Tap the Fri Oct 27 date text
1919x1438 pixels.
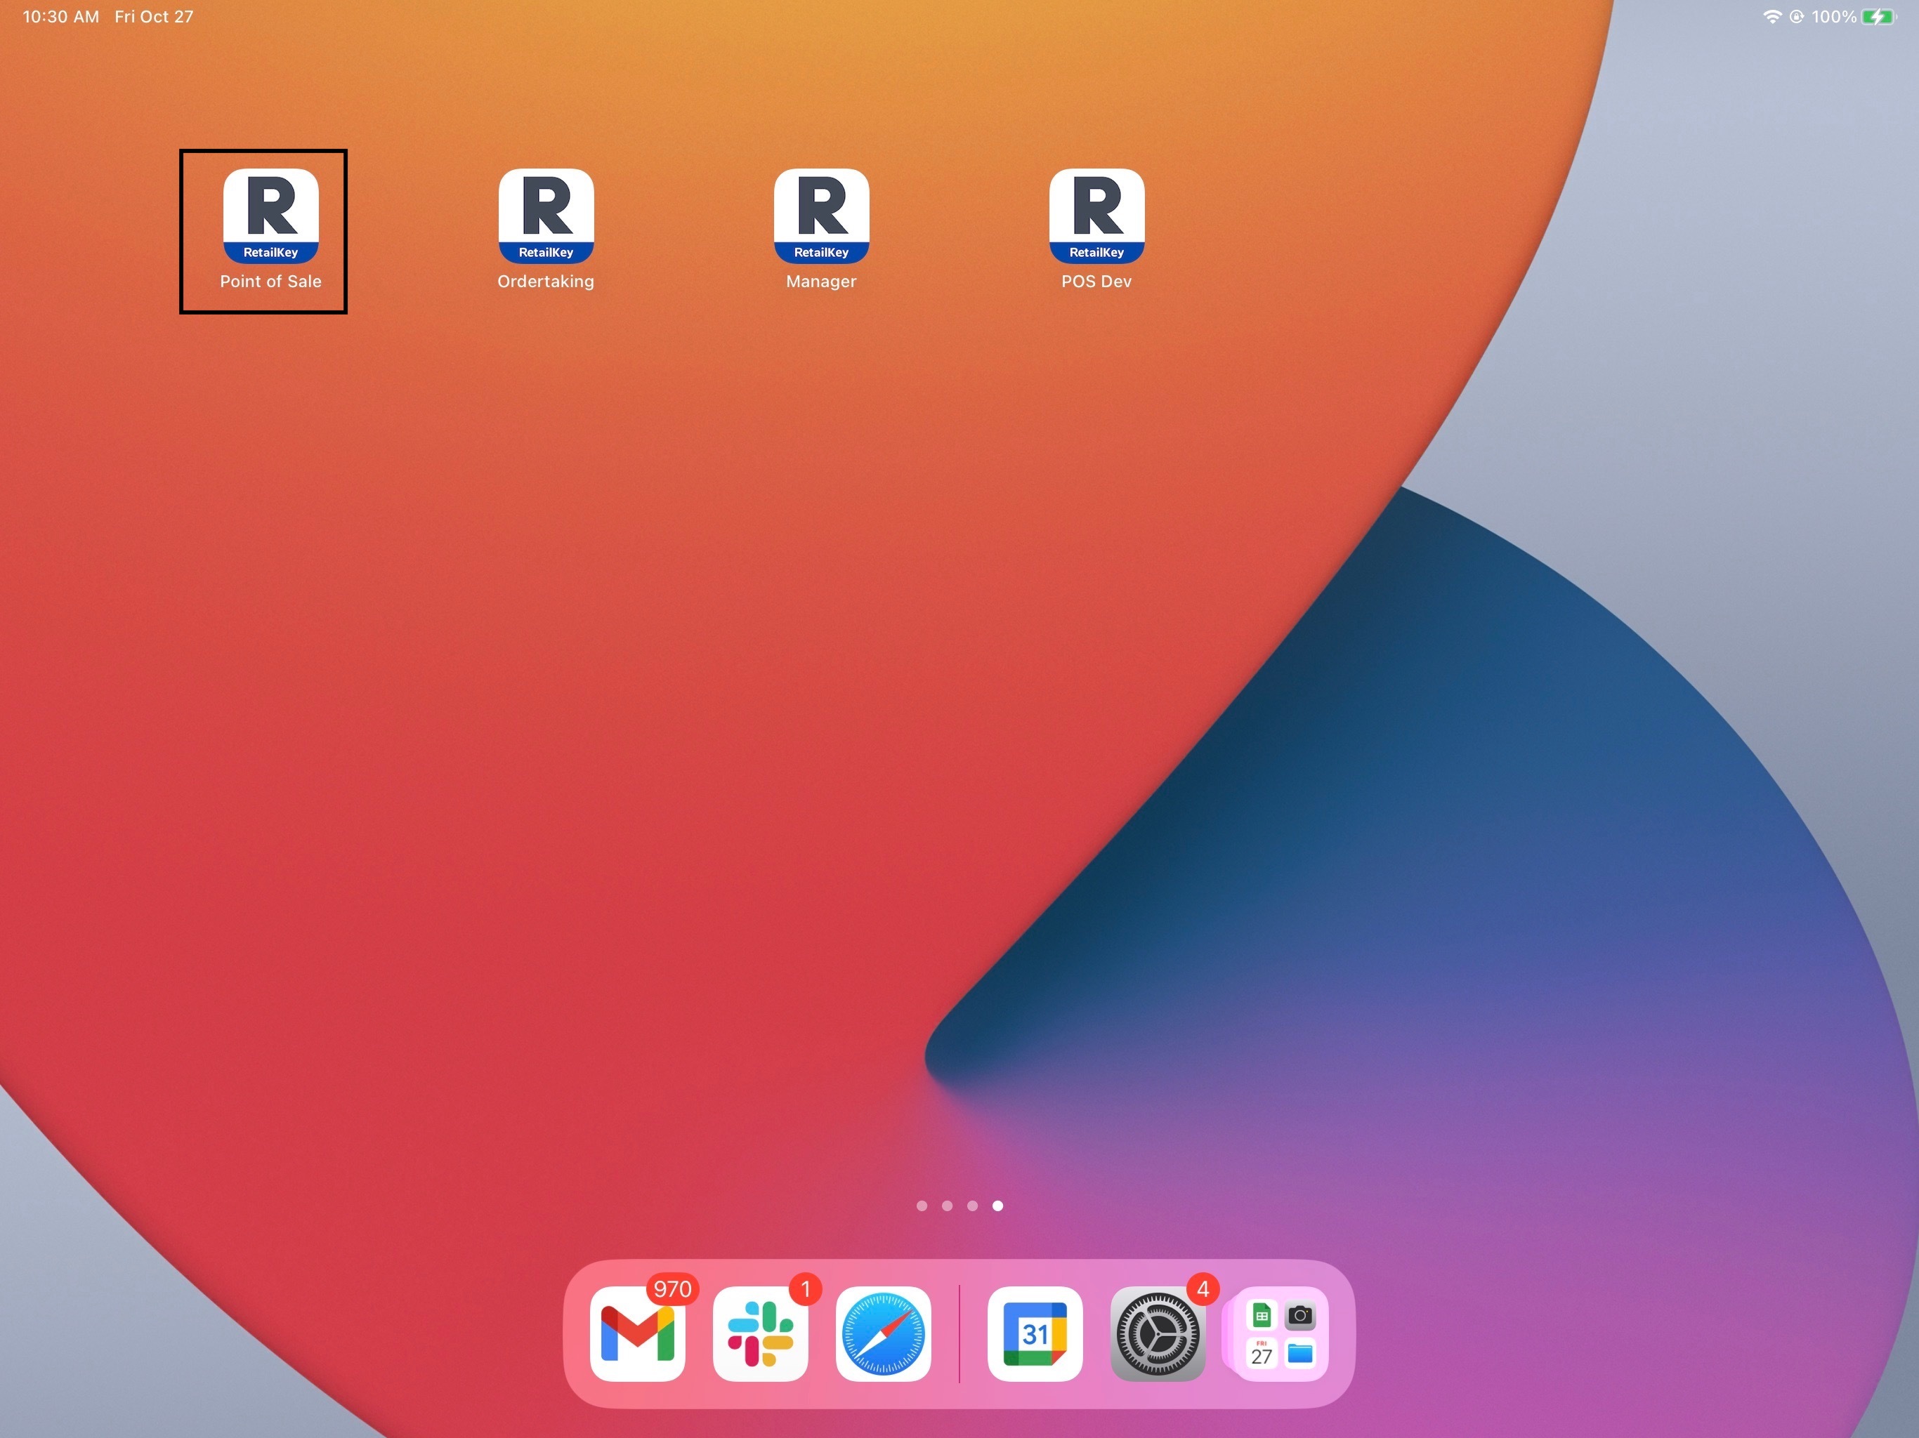pyautogui.click(x=154, y=16)
